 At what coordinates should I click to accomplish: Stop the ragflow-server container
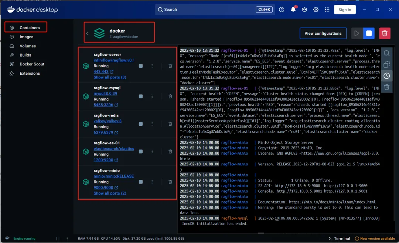coord(141,66)
